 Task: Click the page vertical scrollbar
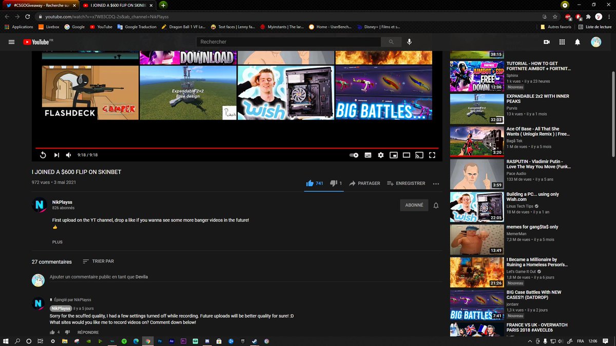[613, 114]
